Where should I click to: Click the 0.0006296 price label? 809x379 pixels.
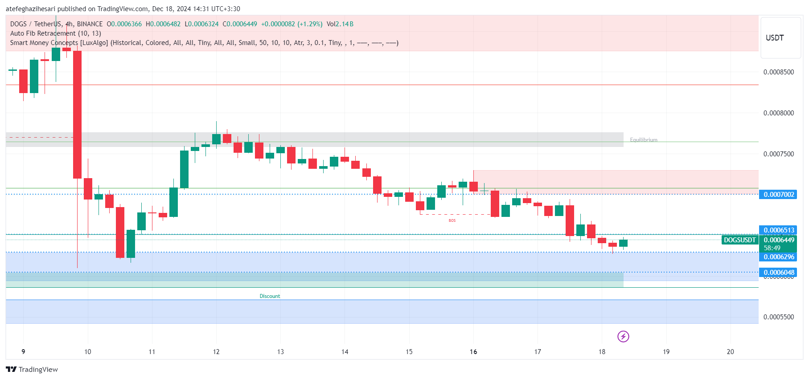(x=779, y=257)
